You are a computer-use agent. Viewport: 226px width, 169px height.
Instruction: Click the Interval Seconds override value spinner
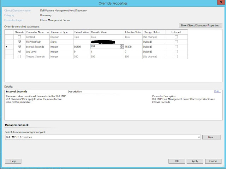pos(122,46)
